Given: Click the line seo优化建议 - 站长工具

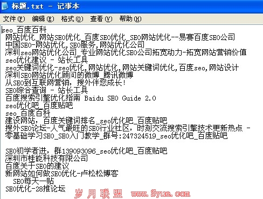Looking at the screenshot, I should click(47, 60).
